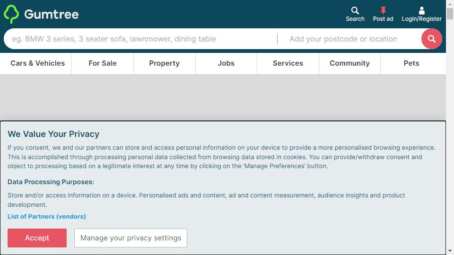Select the Property category
Screen dimensions: 454x255
(x=164, y=63)
